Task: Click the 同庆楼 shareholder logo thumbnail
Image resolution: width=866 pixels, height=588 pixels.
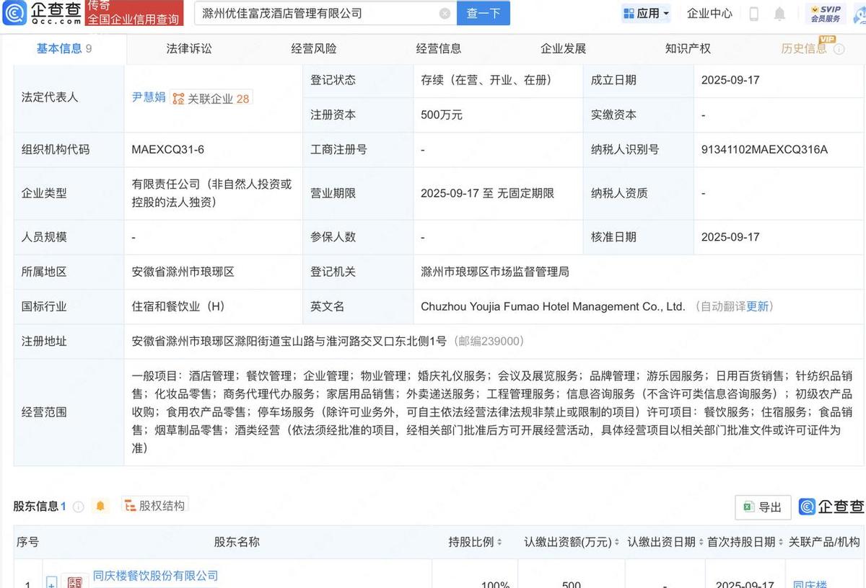Action: [x=74, y=581]
